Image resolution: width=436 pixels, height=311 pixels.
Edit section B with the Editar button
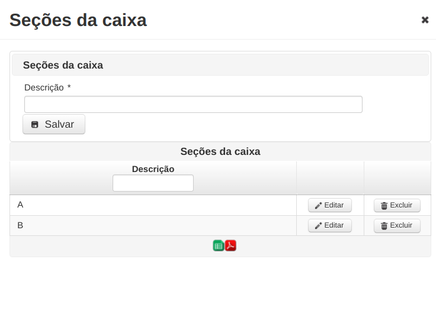pos(330,225)
